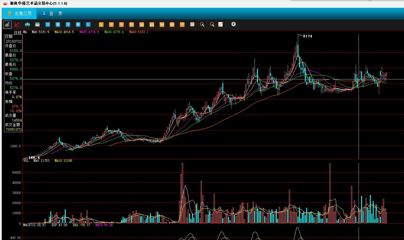Select the 2hr interval button
This screenshot has width=404, height=240.
click(162, 25)
